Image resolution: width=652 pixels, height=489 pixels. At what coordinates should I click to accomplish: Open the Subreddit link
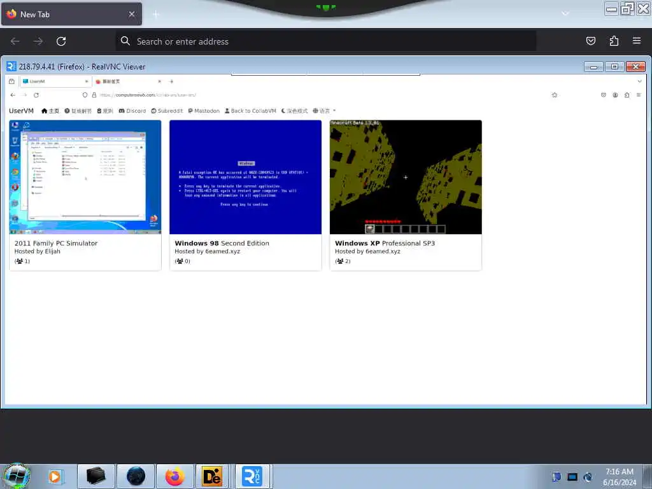pyautogui.click(x=167, y=111)
